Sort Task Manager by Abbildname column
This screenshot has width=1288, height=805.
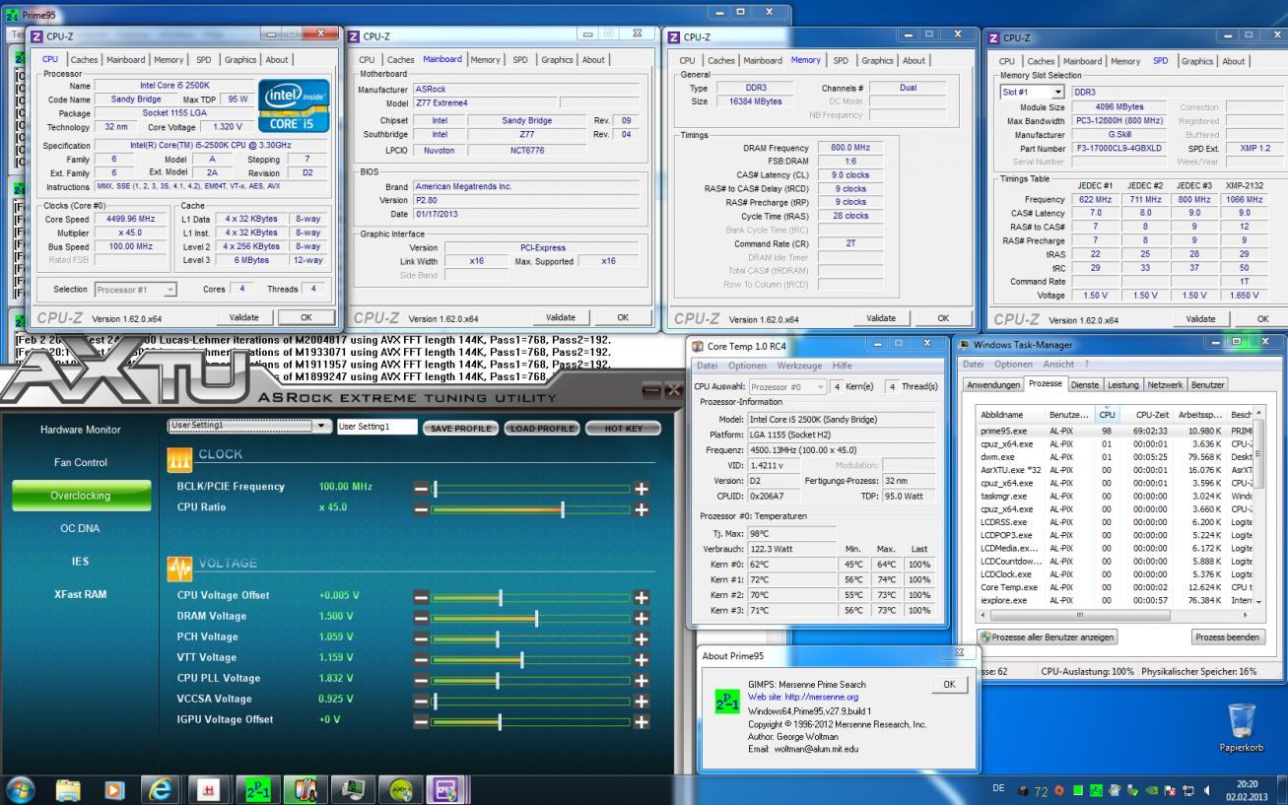click(1011, 415)
